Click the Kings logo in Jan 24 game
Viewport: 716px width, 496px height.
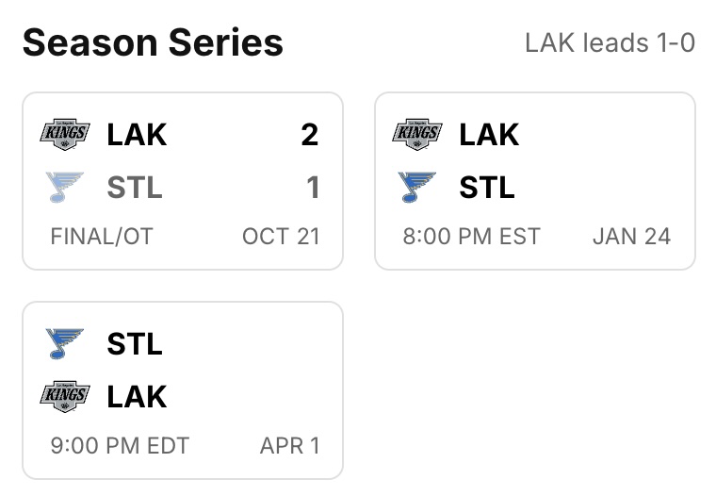point(417,134)
